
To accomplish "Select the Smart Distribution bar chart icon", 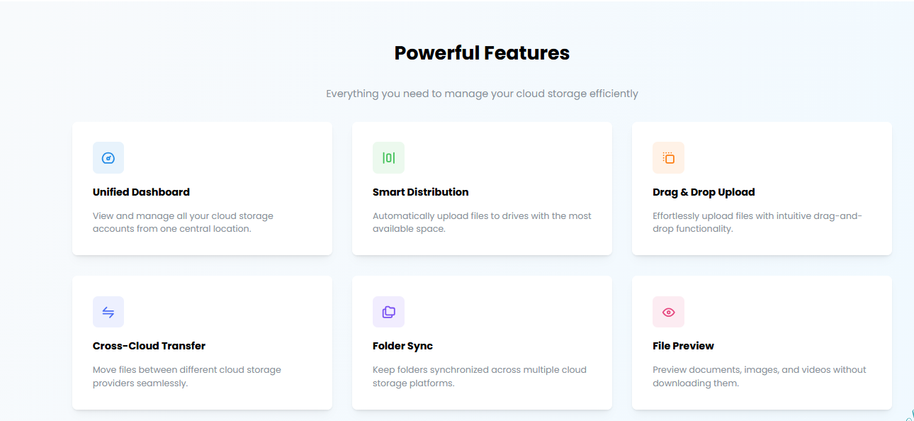I will (x=388, y=157).
